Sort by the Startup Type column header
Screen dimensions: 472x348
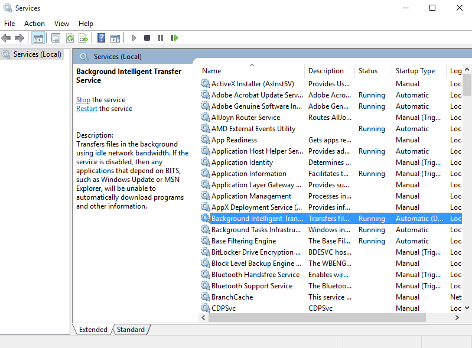[415, 71]
